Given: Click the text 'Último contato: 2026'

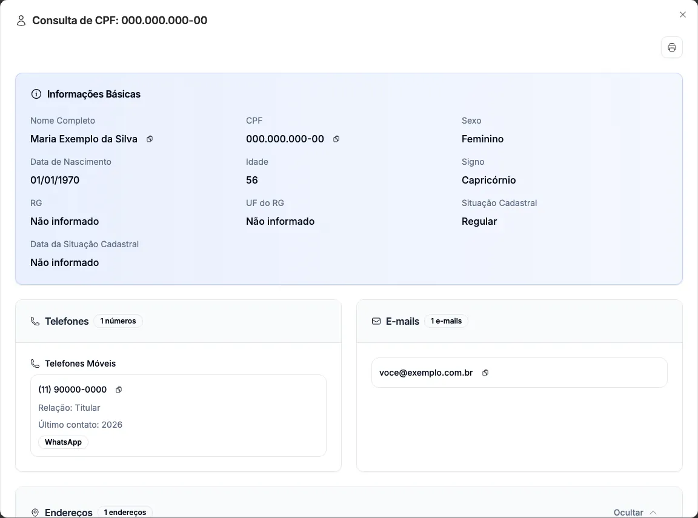Looking at the screenshot, I should (x=80, y=425).
